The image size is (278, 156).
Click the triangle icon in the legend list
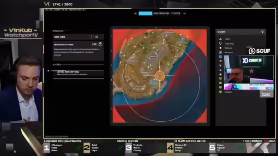pos(220,39)
